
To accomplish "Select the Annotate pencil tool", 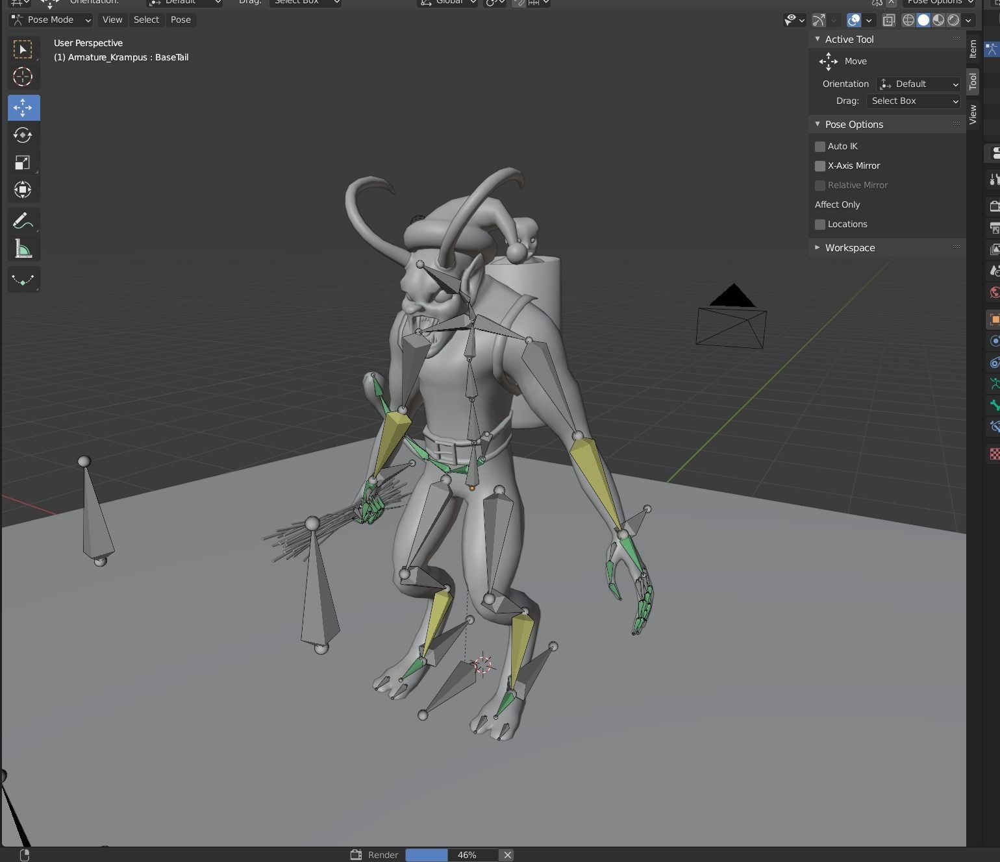I will point(23,221).
